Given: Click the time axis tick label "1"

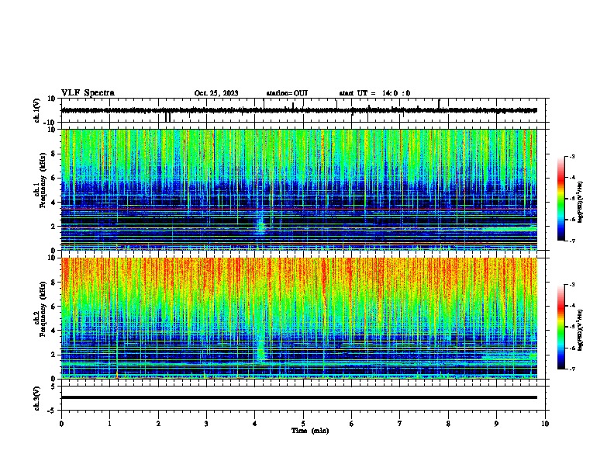Looking at the screenshot, I should click(x=109, y=424).
